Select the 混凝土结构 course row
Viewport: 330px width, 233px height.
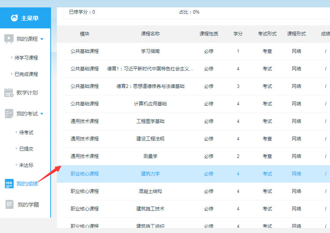point(150,191)
